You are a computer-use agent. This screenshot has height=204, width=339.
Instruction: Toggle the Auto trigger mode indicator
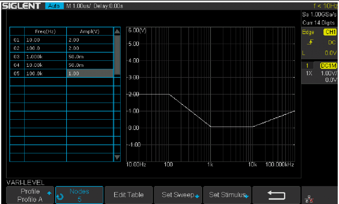pyautogui.click(x=54, y=5)
